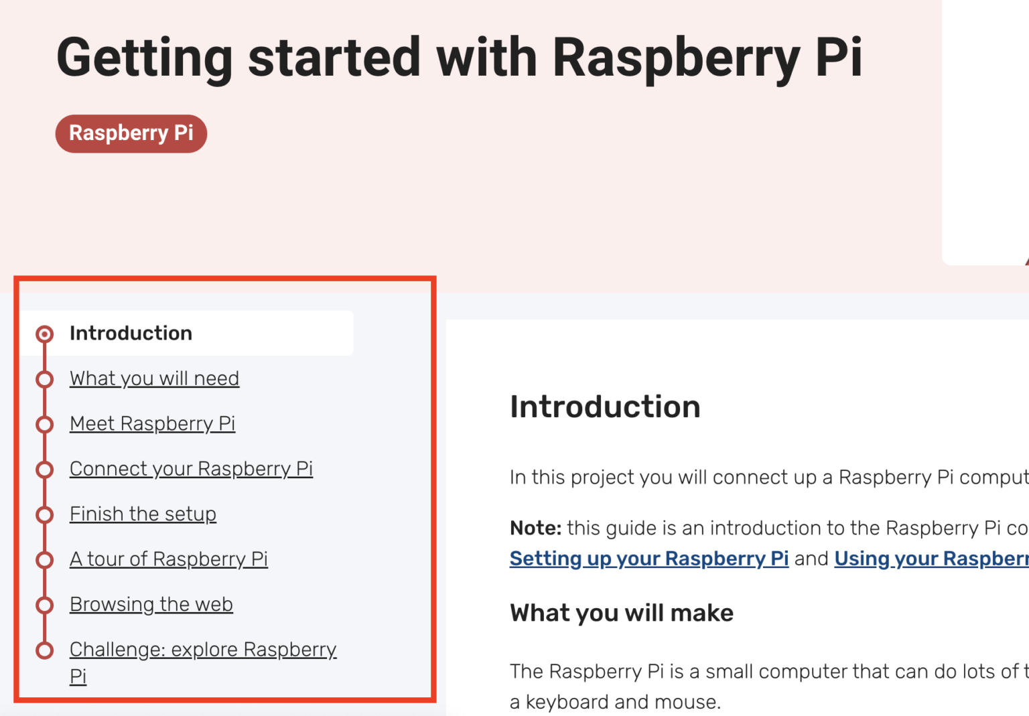Screen dimensions: 1029x716
Task: Open "Challenge: explore Raspberry Pi"
Action: (203, 650)
